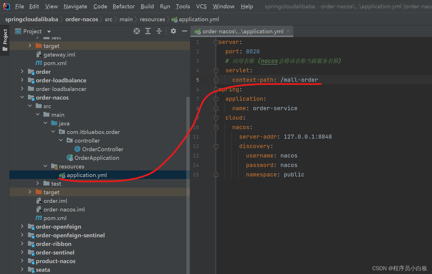This screenshot has height=274, width=432.
Task: Click the Collapse All icon in Project panel
Action: coord(159,31)
